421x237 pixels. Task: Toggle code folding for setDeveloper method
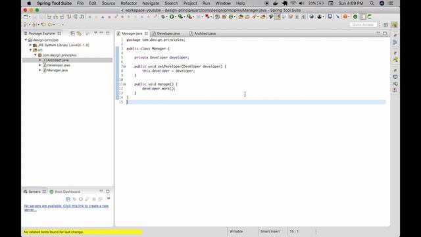click(x=124, y=66)
